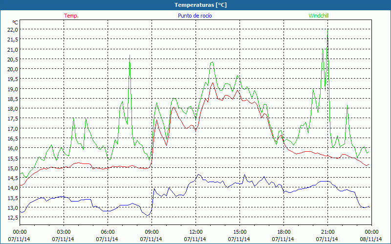
Task: Select the blue Punto de rocío legend label
Action: (x=195, y=16)
